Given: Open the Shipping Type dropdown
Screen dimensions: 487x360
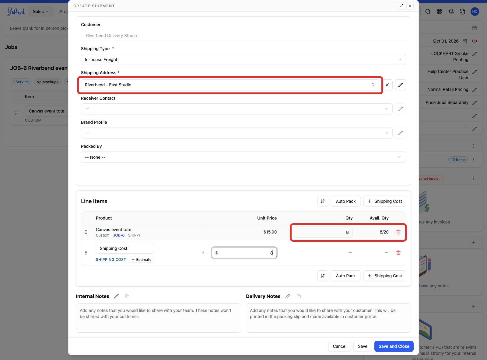Looking at the screenshot, I should [x=243, y=60].
